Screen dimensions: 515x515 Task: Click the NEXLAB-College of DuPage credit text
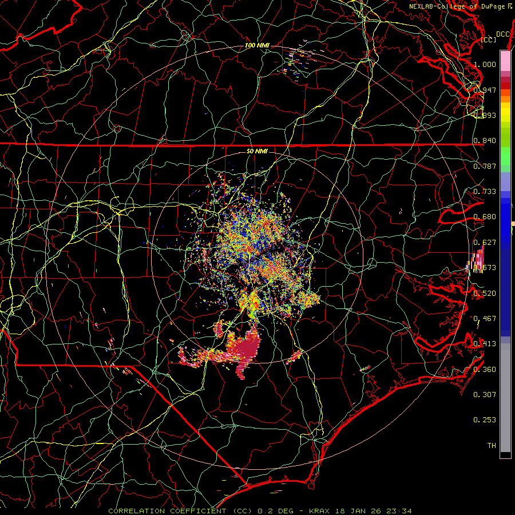[x=458, y=6]
